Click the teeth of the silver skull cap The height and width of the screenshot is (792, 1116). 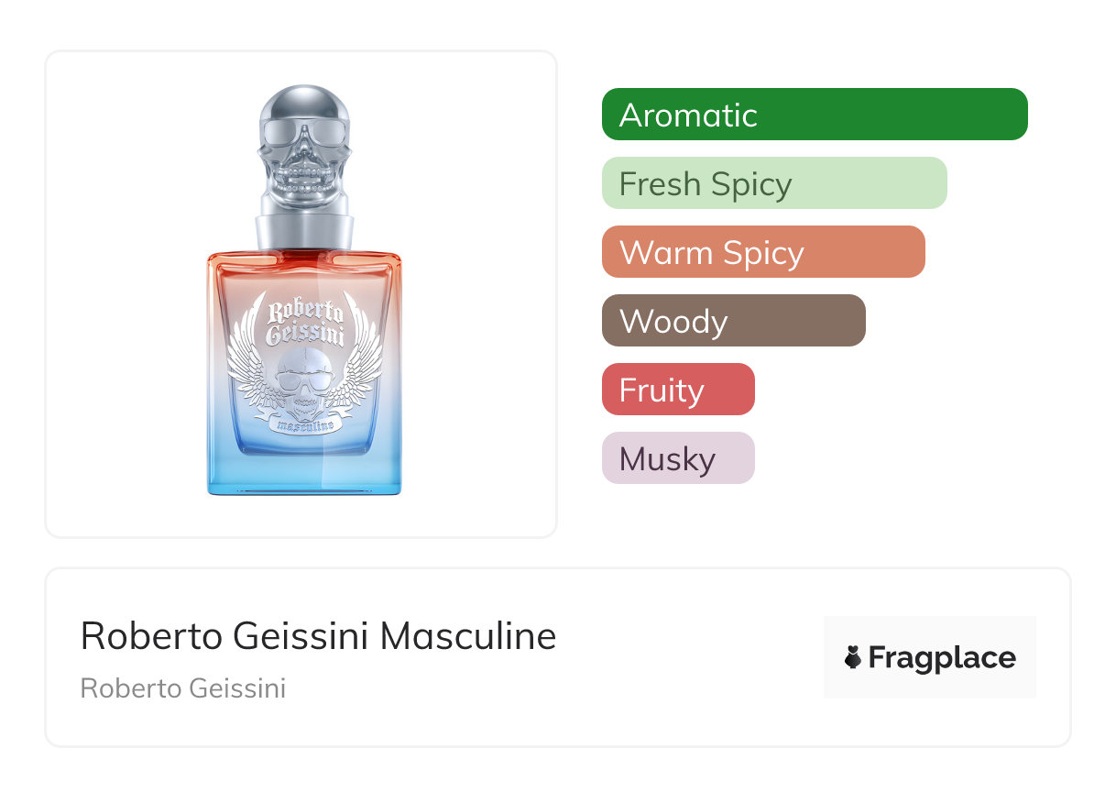[x=304, y=172]
